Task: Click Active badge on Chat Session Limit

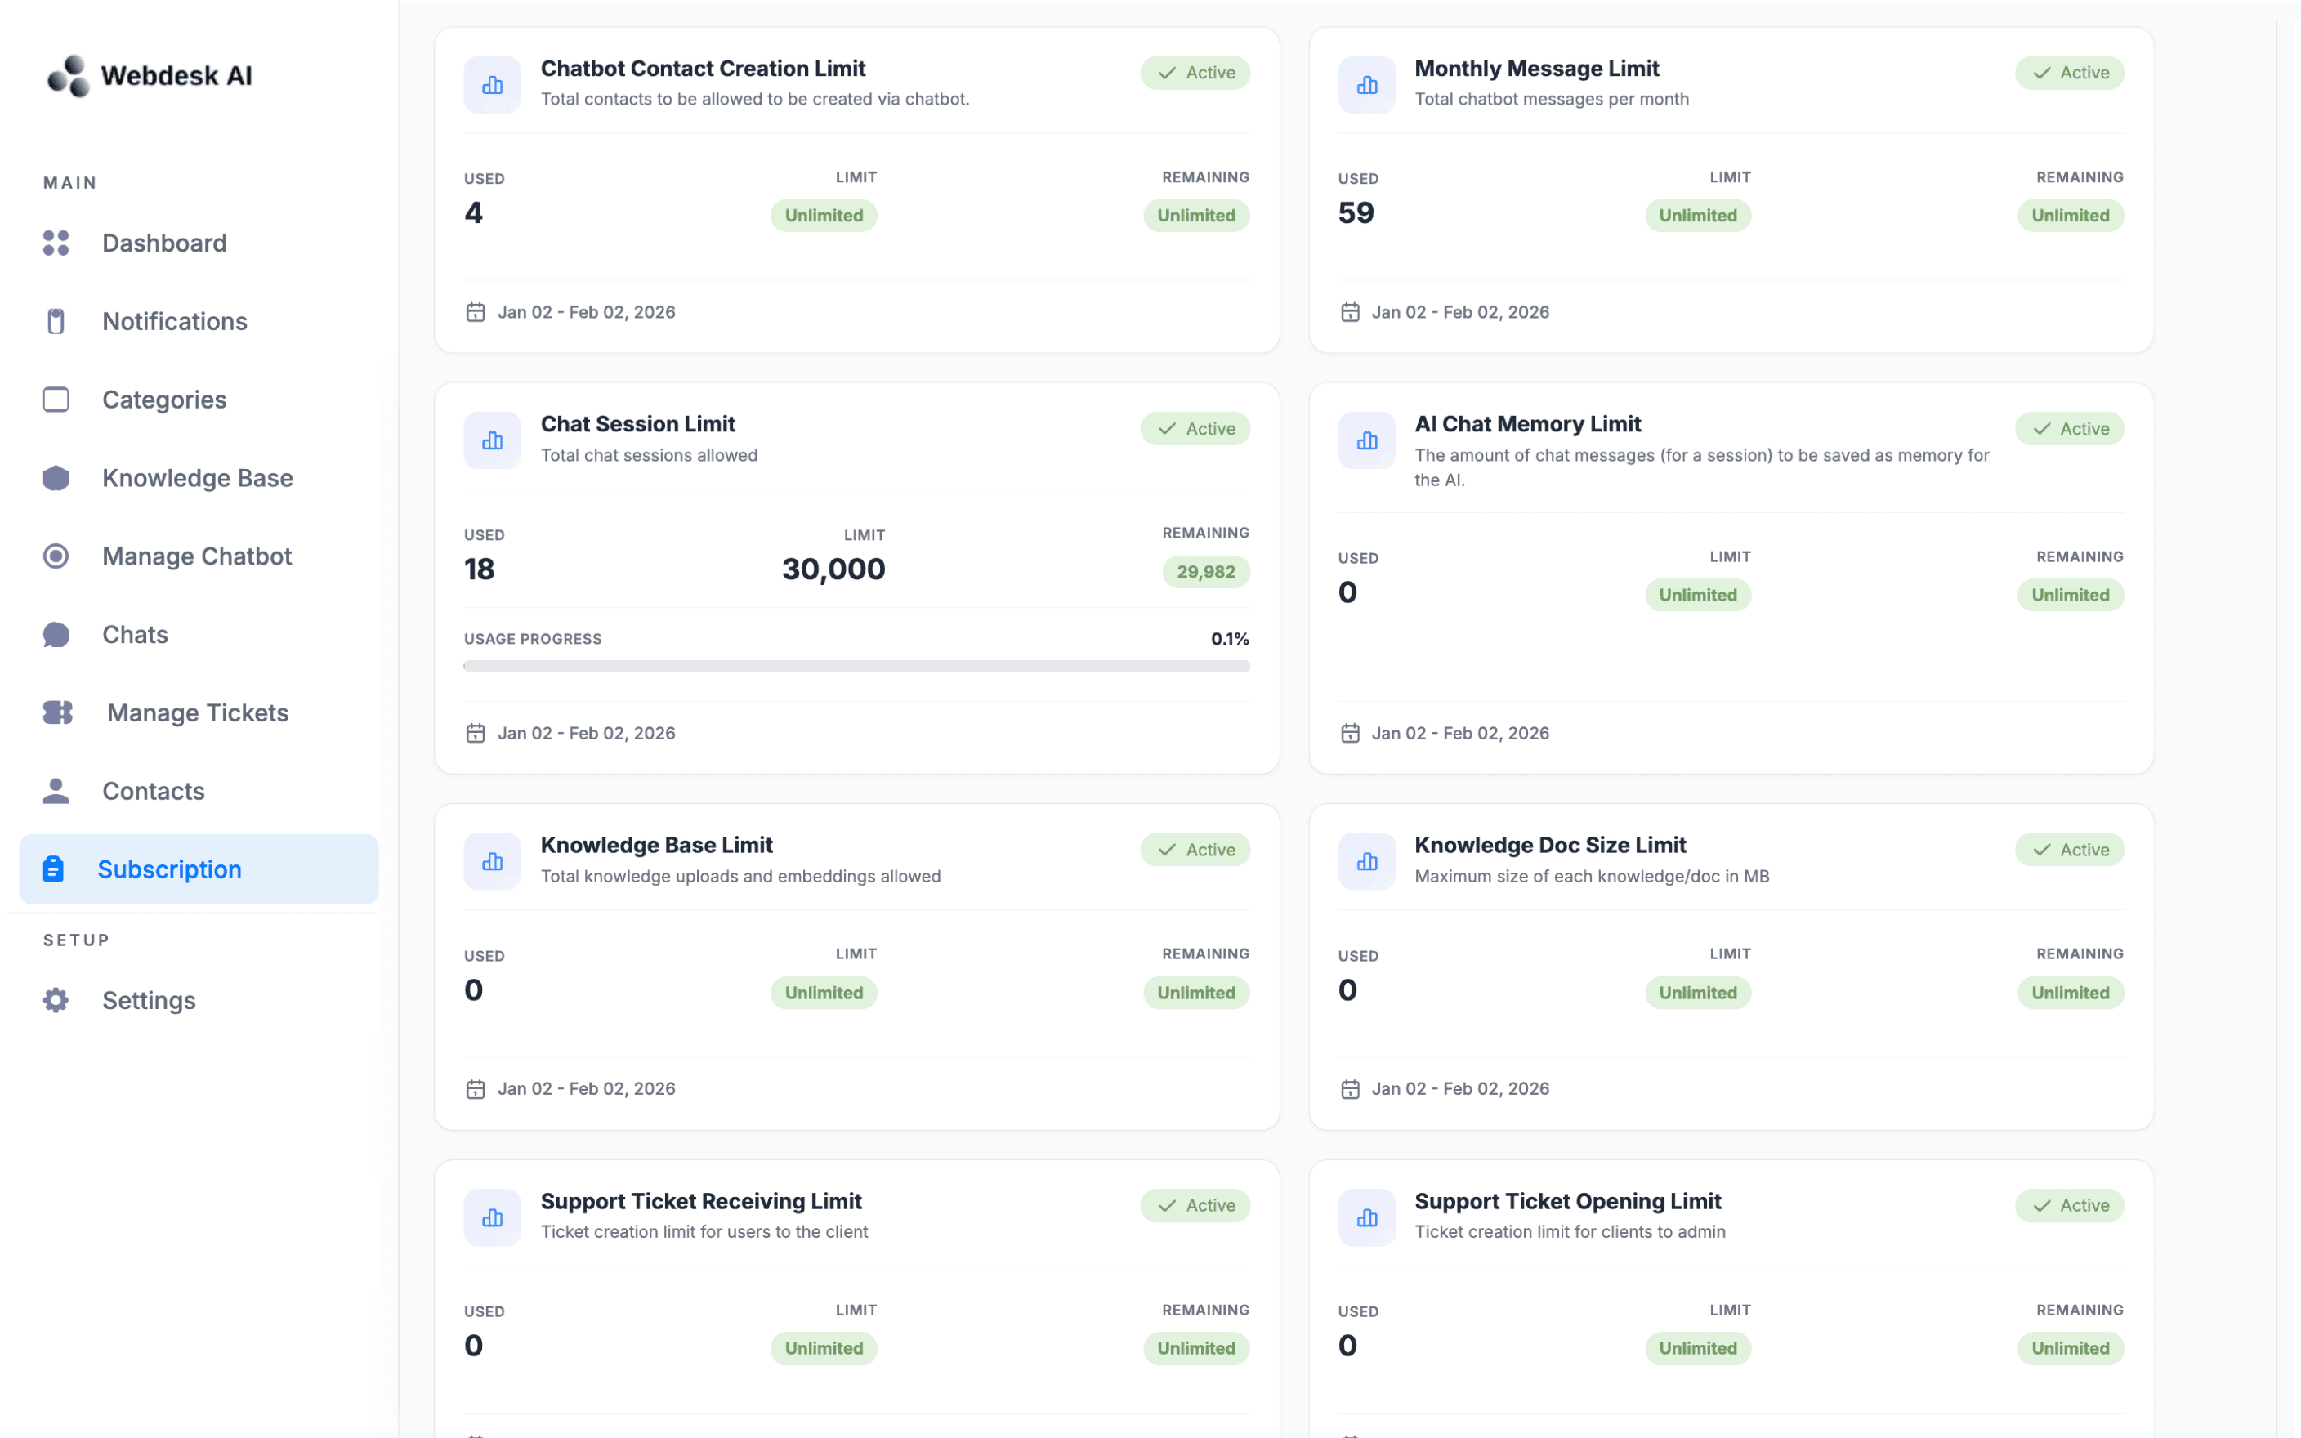Action: pyautogui.click(x=1195, y=429)
